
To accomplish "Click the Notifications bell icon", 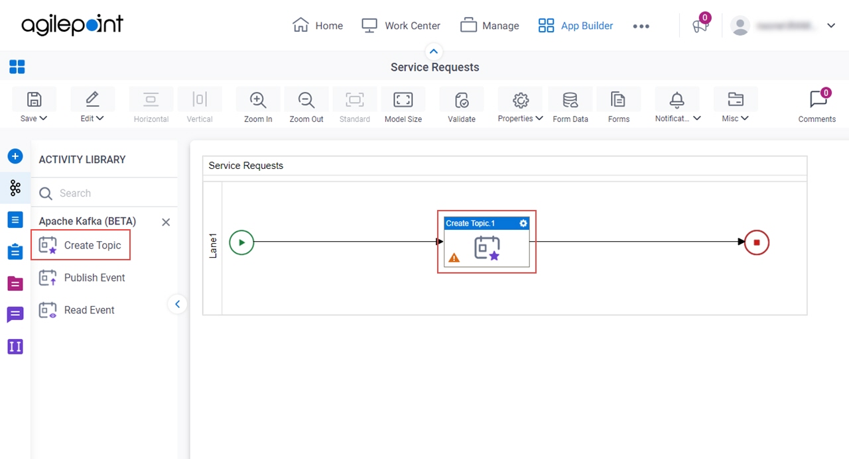I will pos(677,99).
